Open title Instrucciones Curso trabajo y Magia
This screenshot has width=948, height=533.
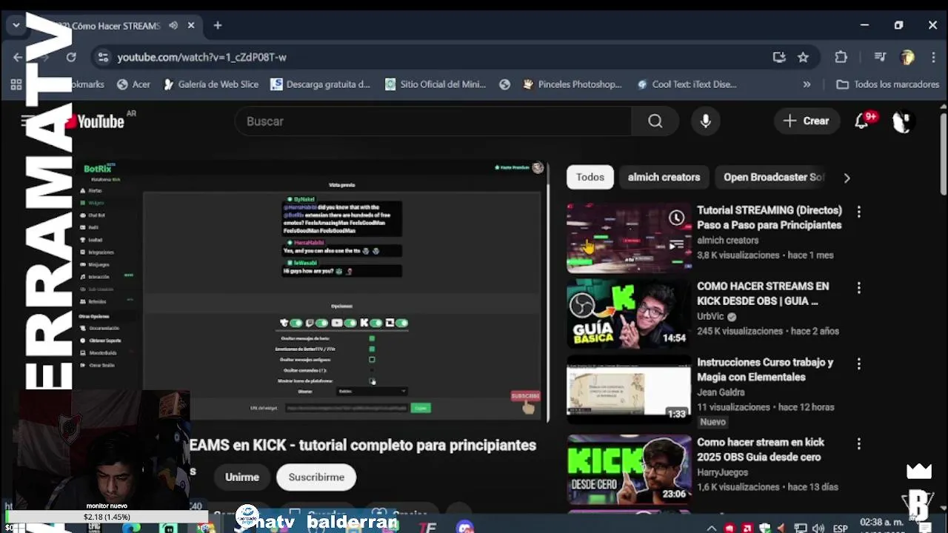(765, 369)
